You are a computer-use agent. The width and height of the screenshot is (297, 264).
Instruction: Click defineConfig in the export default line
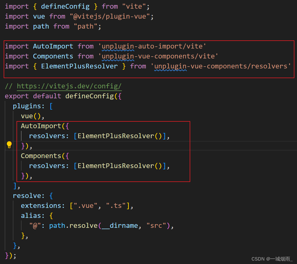point(89,96)
